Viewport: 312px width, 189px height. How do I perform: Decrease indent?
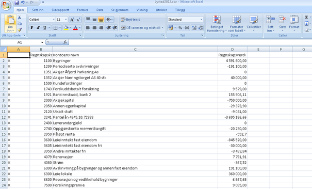coord(108,28)
